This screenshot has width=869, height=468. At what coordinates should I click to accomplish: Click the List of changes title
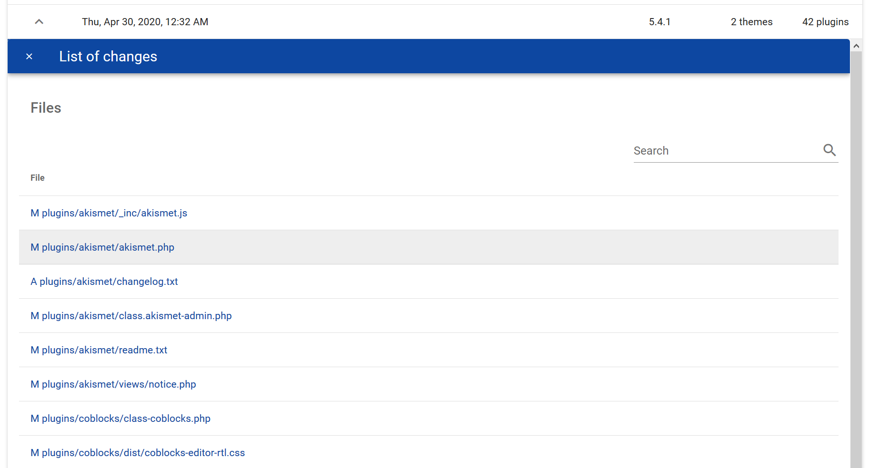pyautogui.click(x=108, y=57)
